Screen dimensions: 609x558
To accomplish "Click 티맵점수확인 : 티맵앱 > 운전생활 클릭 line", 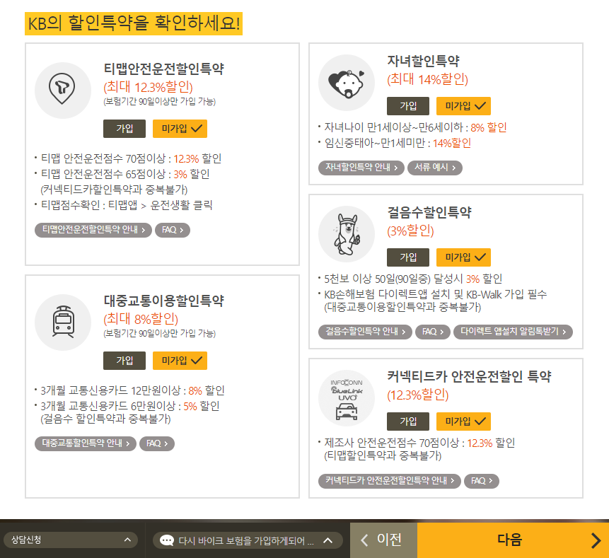I will 127,205.
